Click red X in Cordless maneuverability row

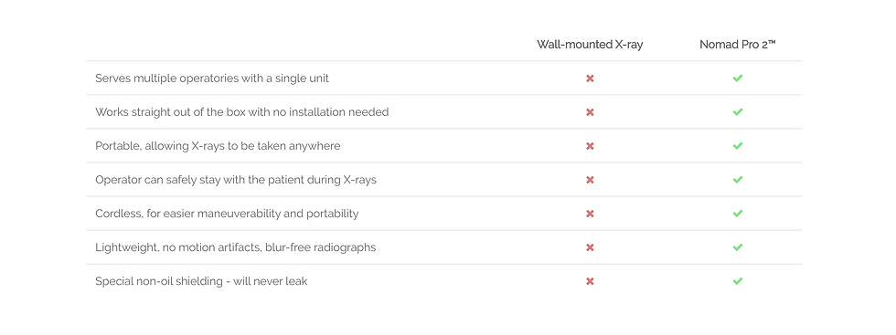pyautogui.click(x=590, y=214)
